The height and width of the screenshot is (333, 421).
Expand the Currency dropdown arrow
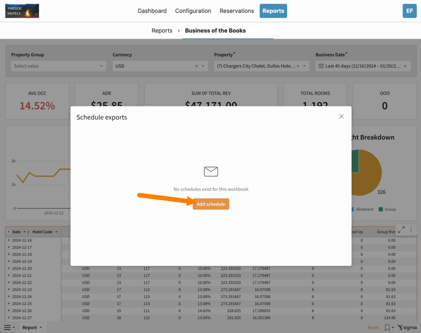(x=203, y=66)
